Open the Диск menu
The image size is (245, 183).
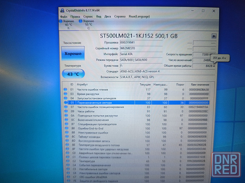click(x=108, y=16)
